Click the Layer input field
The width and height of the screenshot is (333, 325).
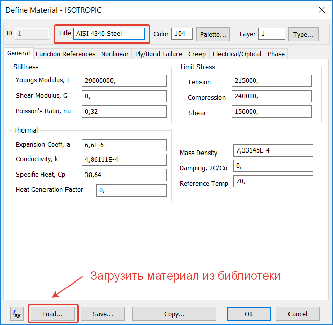click(x=272, y=34)
